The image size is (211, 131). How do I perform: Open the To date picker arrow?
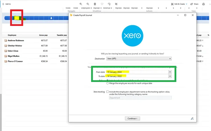[x=170, y=76]
